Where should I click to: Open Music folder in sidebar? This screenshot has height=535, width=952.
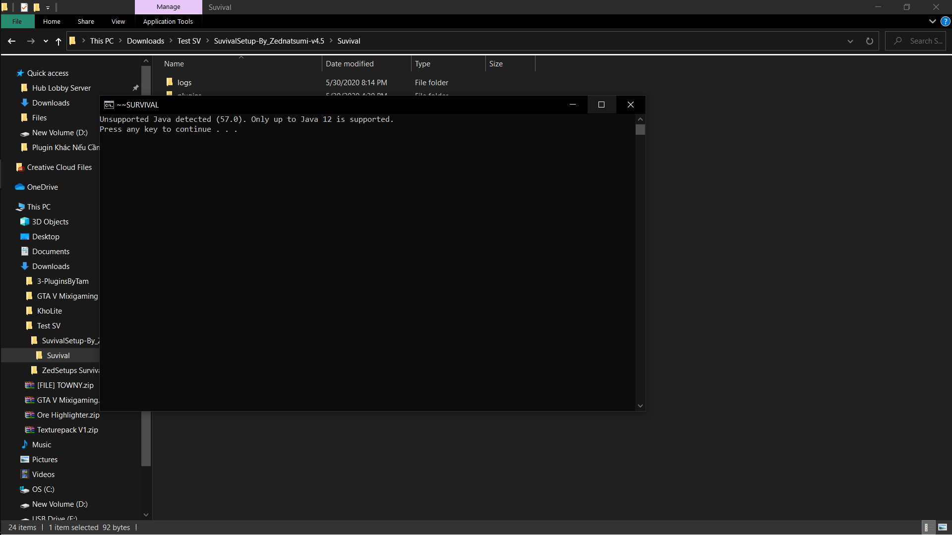click(42, 445)
